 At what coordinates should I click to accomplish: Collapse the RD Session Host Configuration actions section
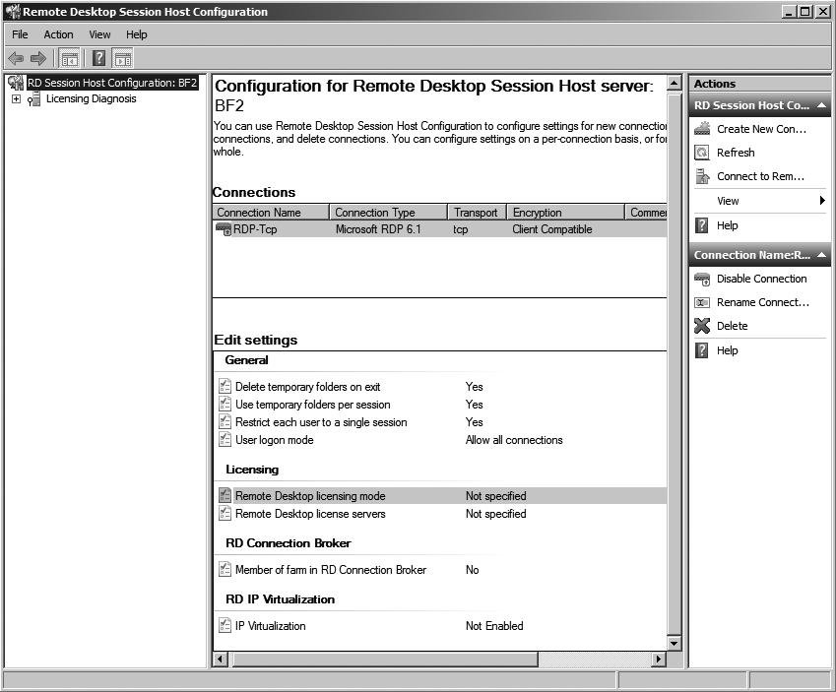(x=822, y=105)
